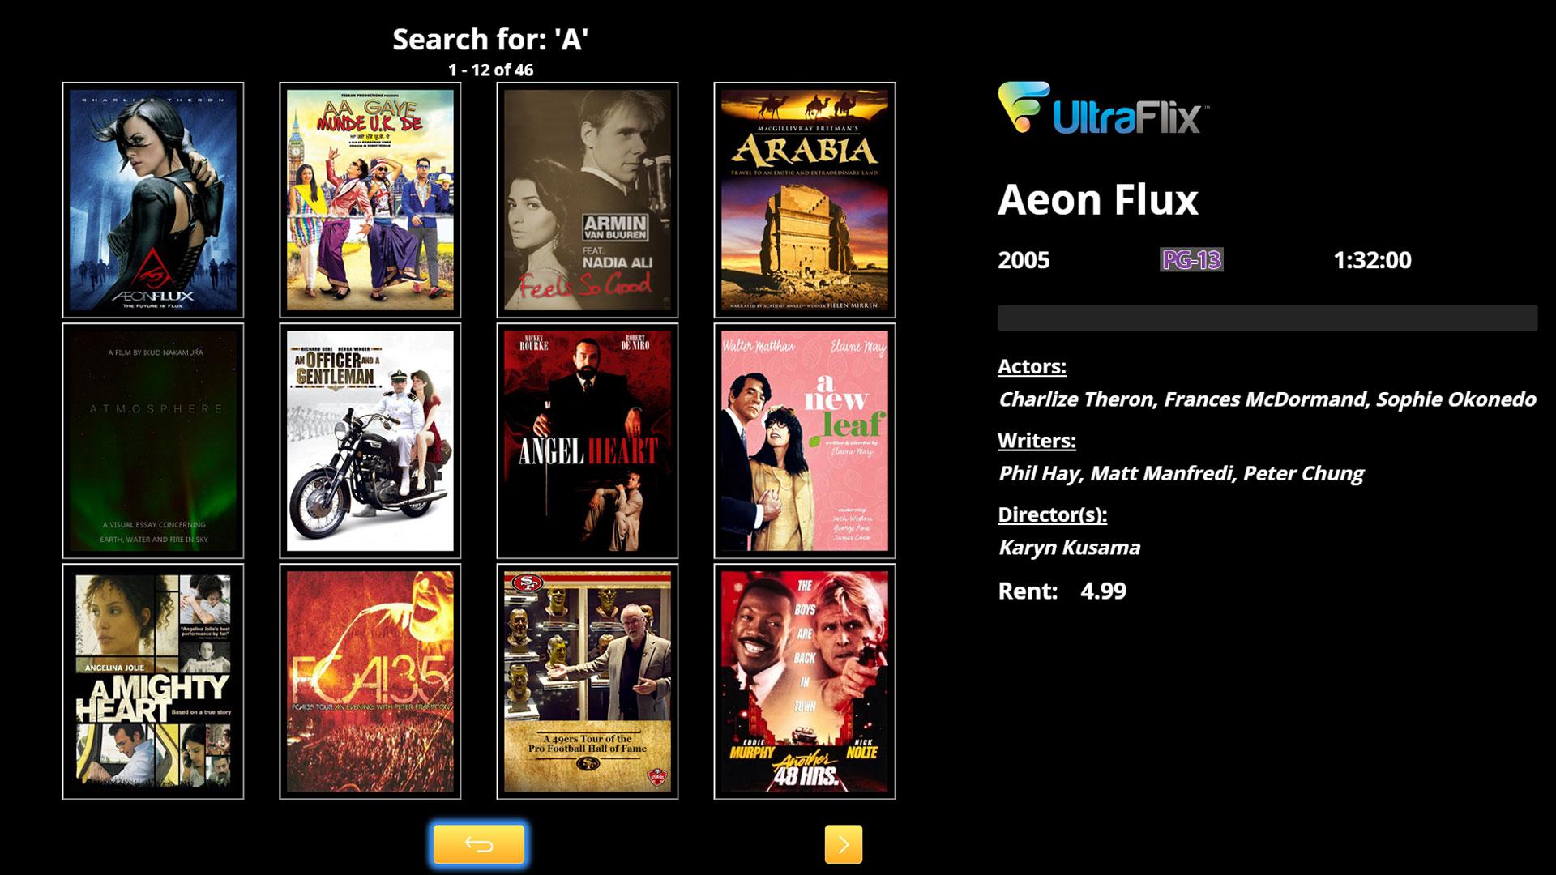The width and height of the screenshot is (1556, 875).
Task: Open 49ers Tour Hall of Fame poster
Action: [588, 681]
